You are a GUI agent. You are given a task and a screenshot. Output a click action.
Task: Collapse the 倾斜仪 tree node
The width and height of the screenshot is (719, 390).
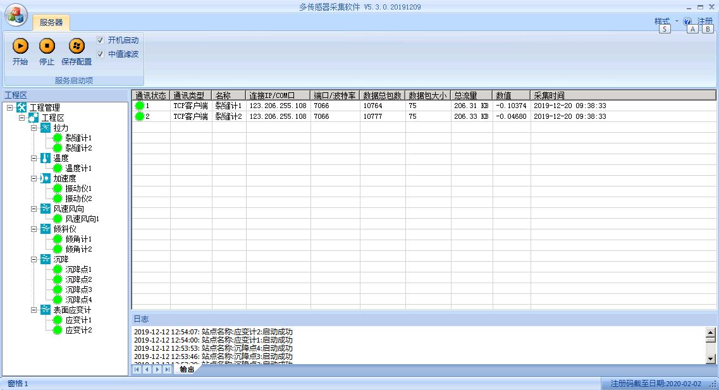coord(34,229)
